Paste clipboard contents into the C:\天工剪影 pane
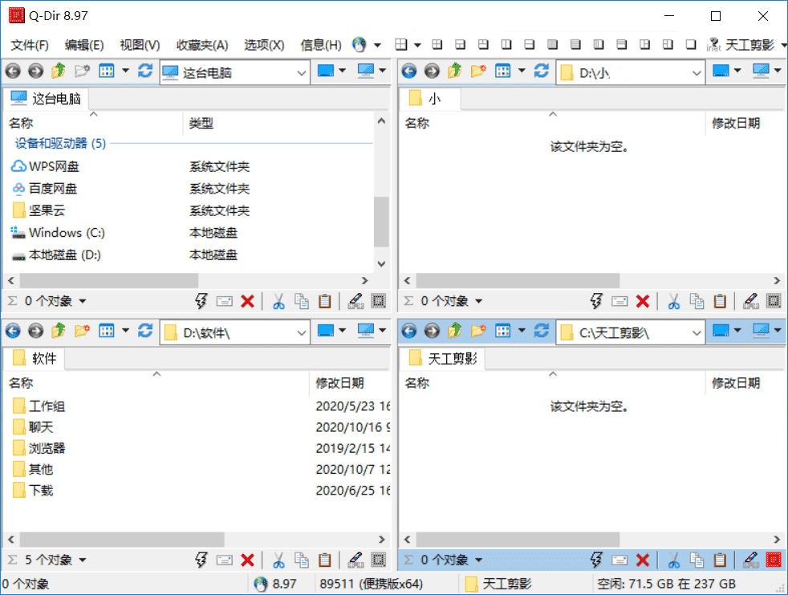Viewport: 788px width, 595px height. (x=720, y=560)
